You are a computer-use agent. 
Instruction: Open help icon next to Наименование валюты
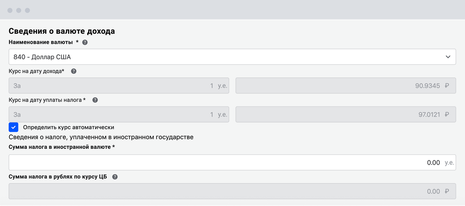click(85, 43)
